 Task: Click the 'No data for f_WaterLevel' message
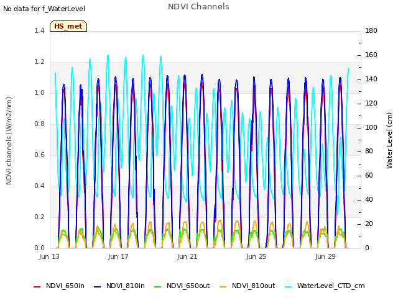click(x=44, y=9)
